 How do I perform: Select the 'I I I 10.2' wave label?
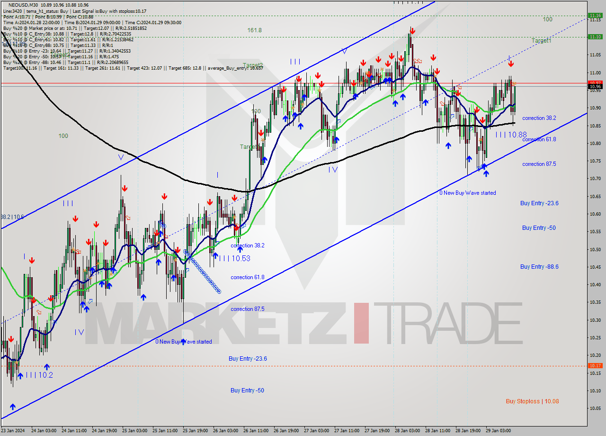(40, 375)
